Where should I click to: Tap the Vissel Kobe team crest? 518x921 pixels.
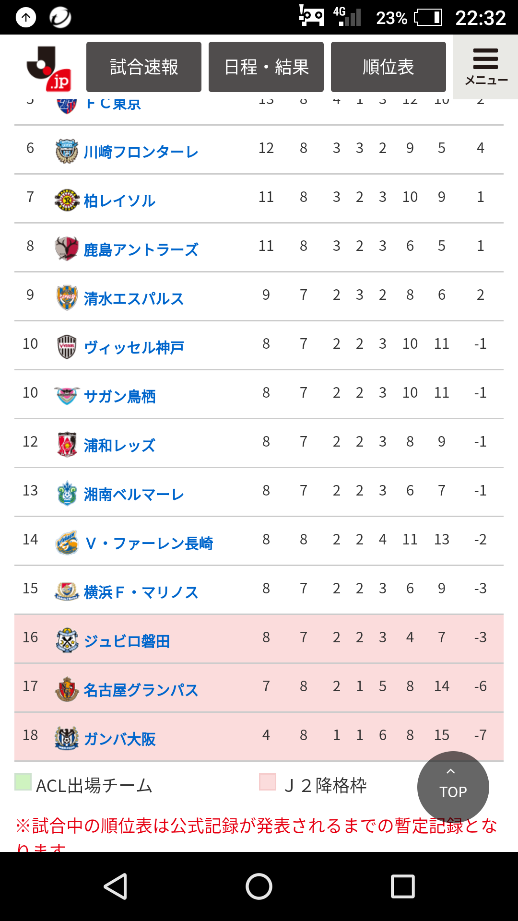tap(67, 347)
